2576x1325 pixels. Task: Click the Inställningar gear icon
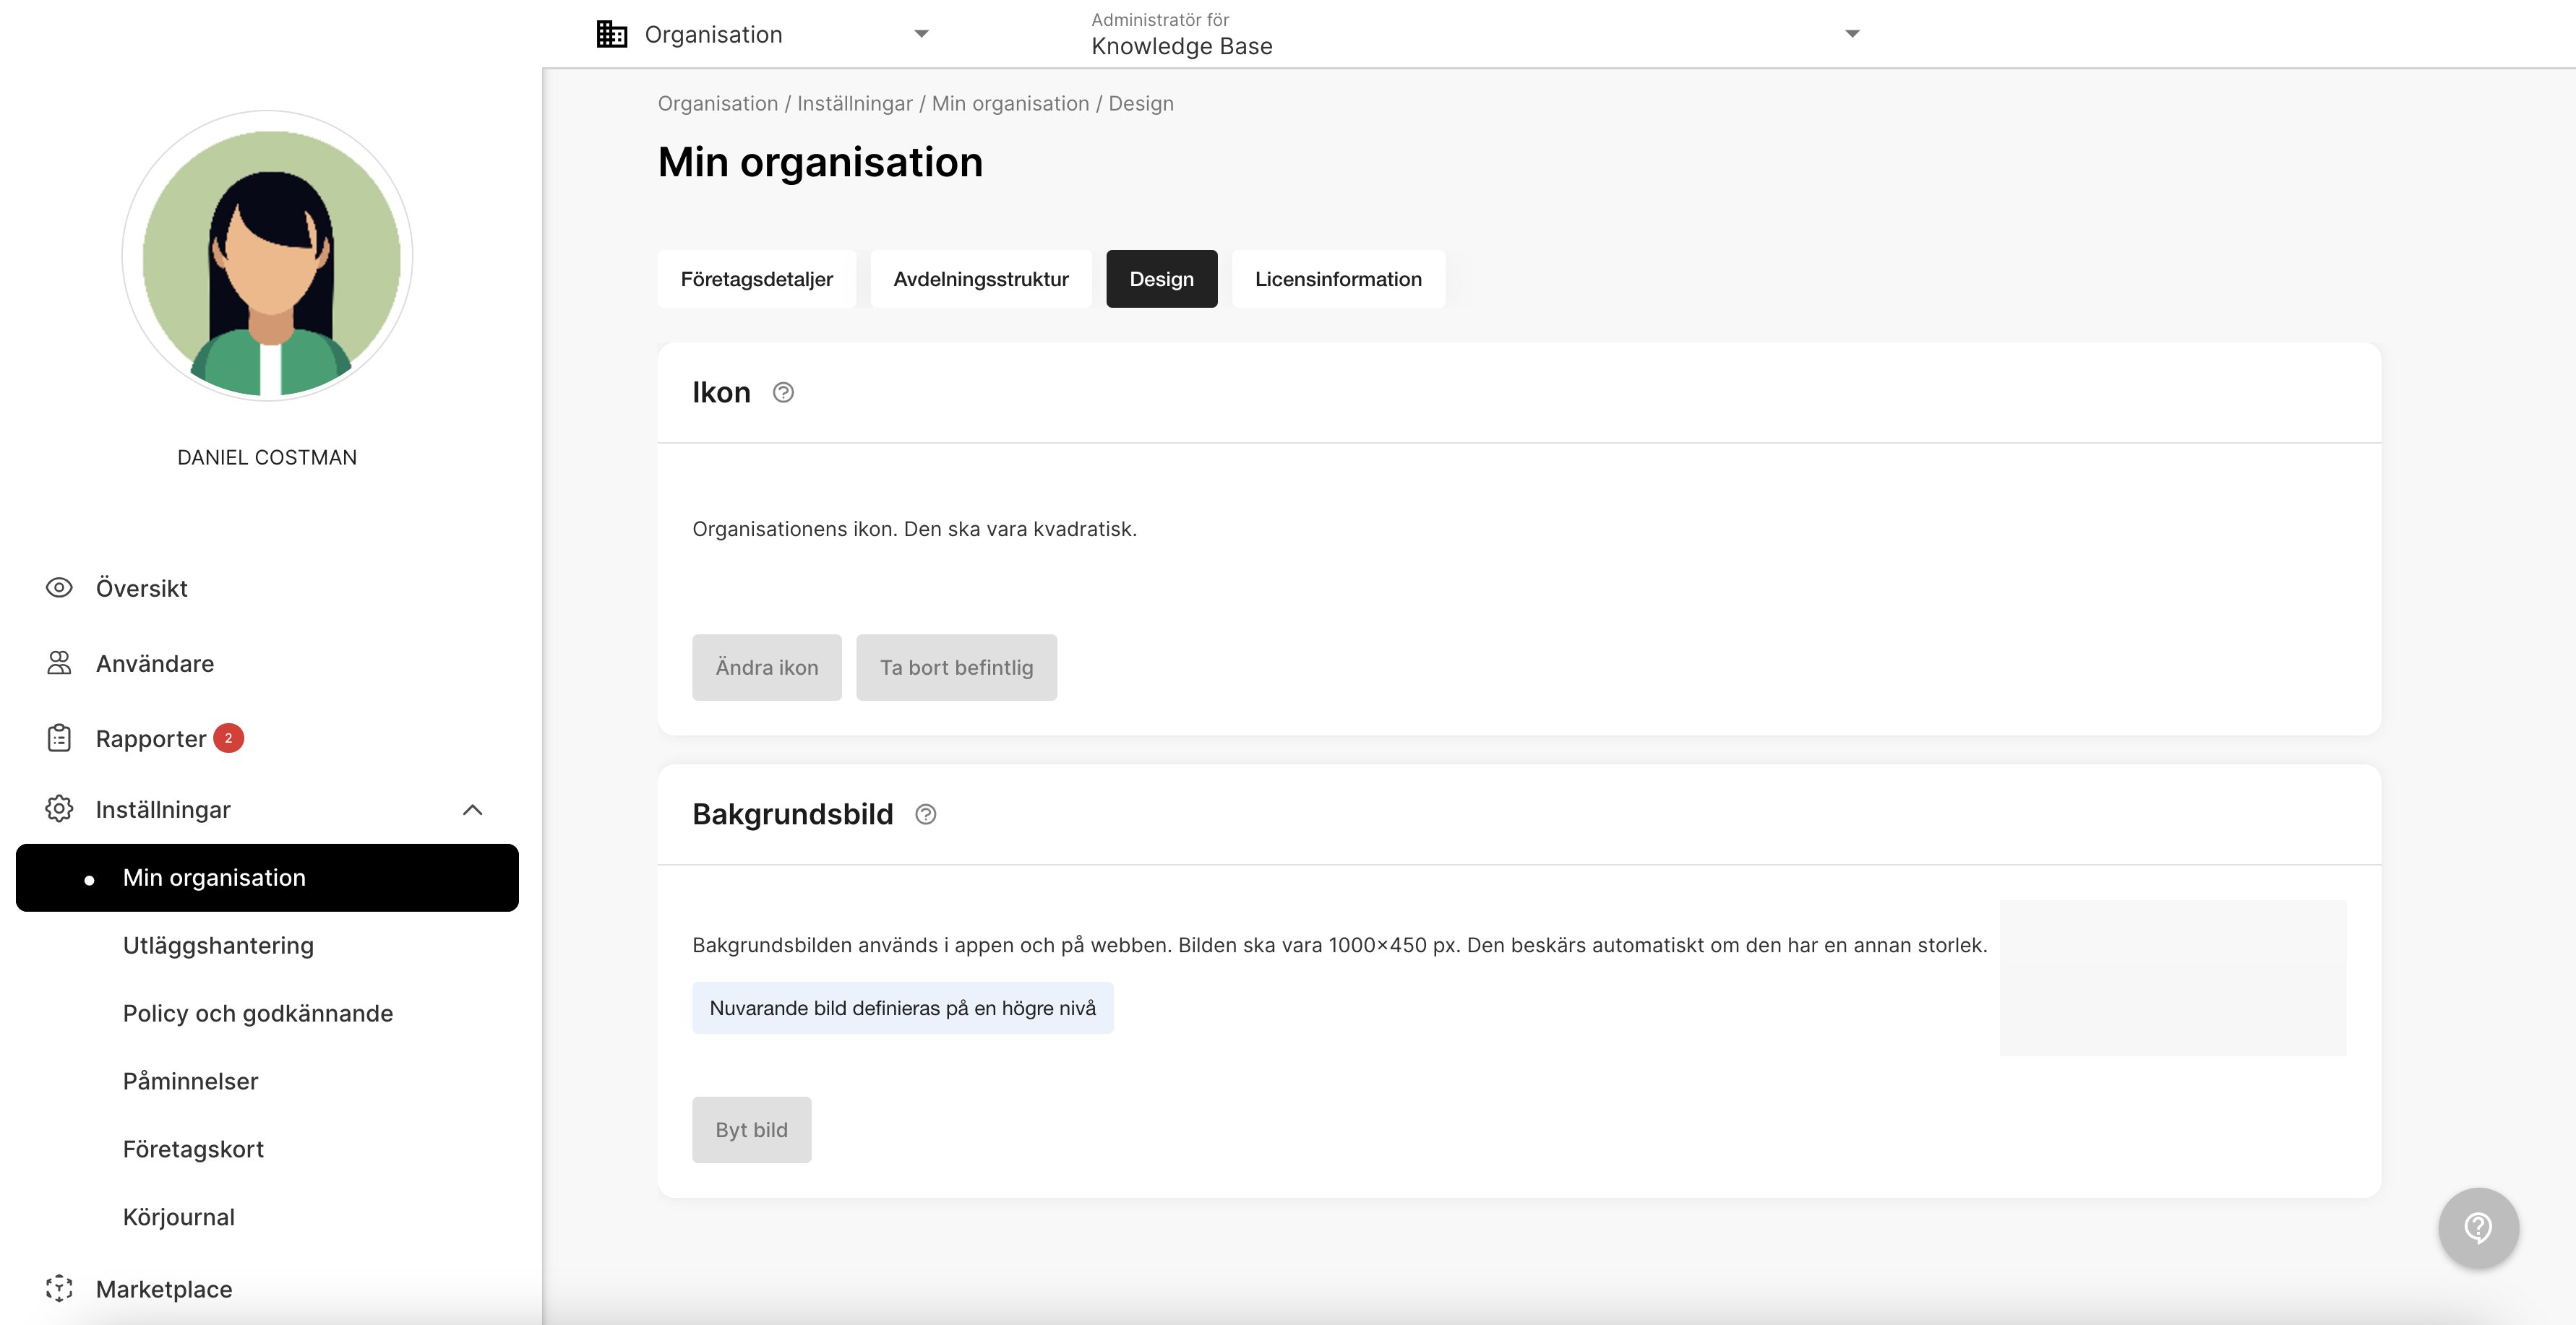pos(59,808)
